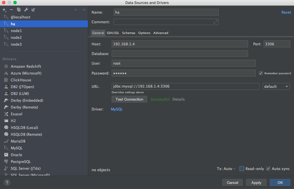Open help with question mark icon
The width and height of the screenshot is (294, 189).
coord(7,182)
